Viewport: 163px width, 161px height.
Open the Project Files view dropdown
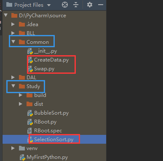point(49,5)
